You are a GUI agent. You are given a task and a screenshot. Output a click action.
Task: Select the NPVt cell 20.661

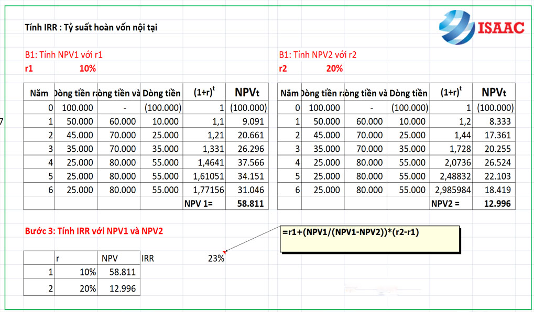pyautogui.click(x=247, y=135)
